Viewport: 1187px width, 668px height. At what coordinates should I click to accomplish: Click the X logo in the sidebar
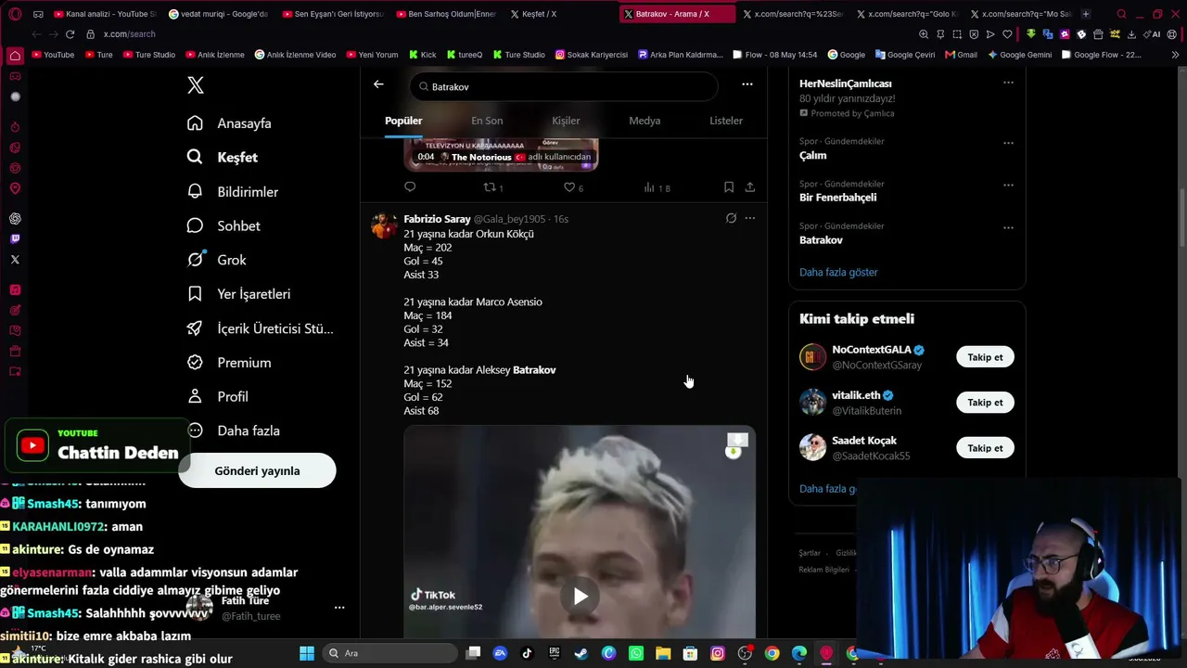(195, 85)
